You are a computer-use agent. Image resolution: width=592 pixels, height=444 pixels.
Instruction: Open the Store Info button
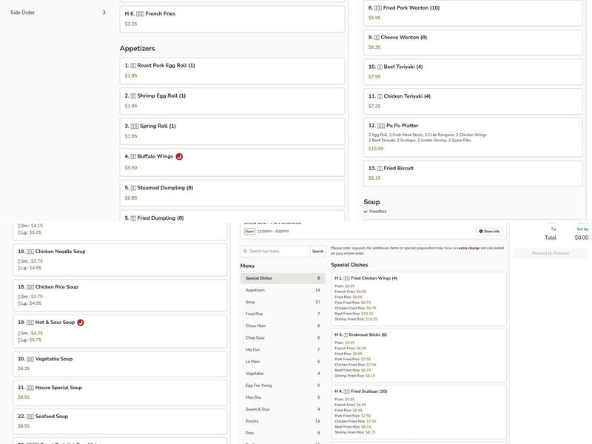[x=489, y=232]
